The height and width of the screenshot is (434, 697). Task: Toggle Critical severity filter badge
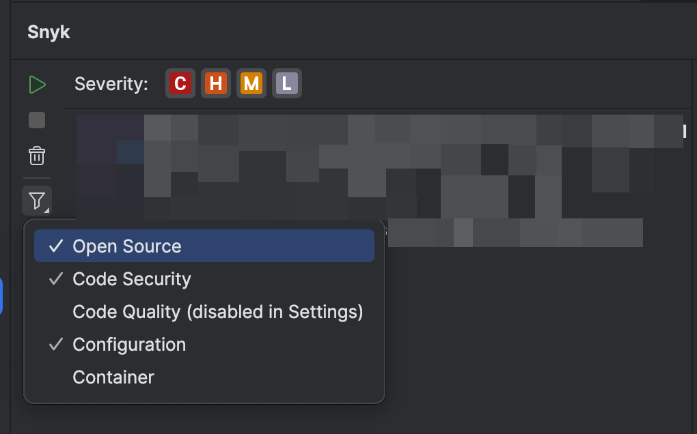tap(180, 84)
